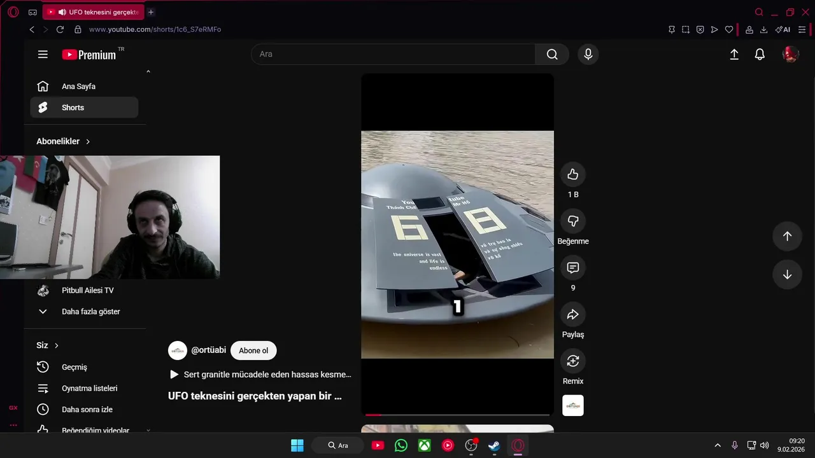
Task: Dislike the short with Beğenme button
Action: (573, 221)
